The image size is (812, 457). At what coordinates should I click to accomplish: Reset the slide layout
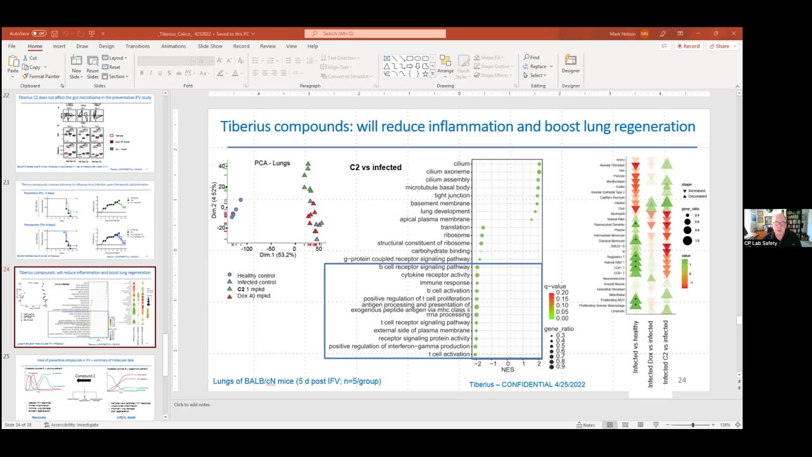(112, 67)
